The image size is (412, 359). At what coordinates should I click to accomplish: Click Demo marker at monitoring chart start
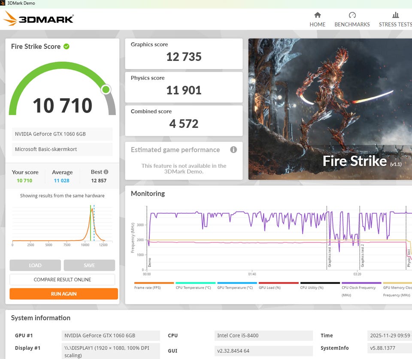[149, 262]
